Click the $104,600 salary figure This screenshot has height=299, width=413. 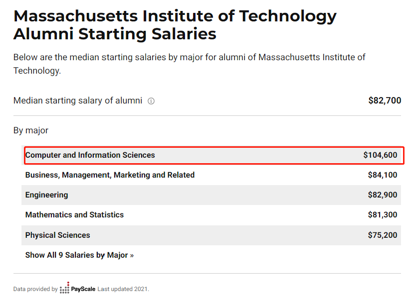(380, 155)
